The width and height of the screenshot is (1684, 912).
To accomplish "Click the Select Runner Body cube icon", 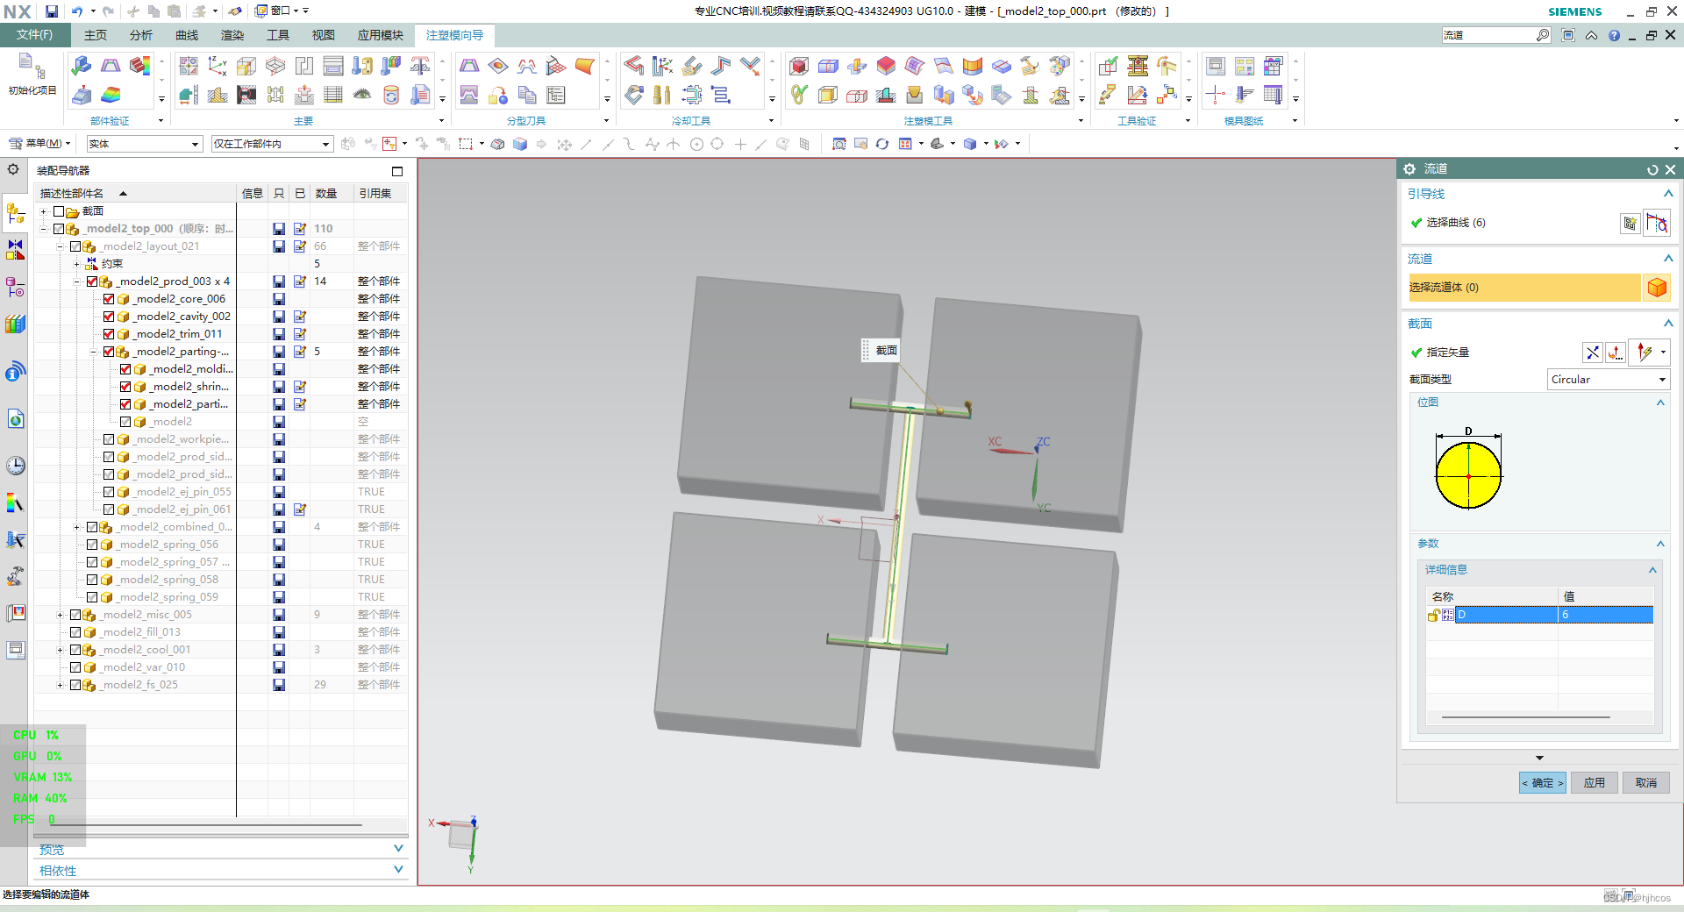I will [1656, 288].
